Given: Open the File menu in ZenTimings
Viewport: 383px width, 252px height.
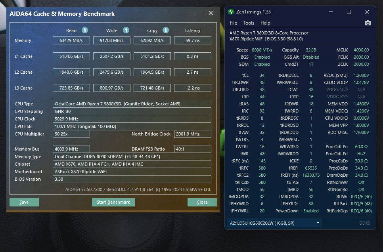Looking at the screenshot, I should coord(234,23).
